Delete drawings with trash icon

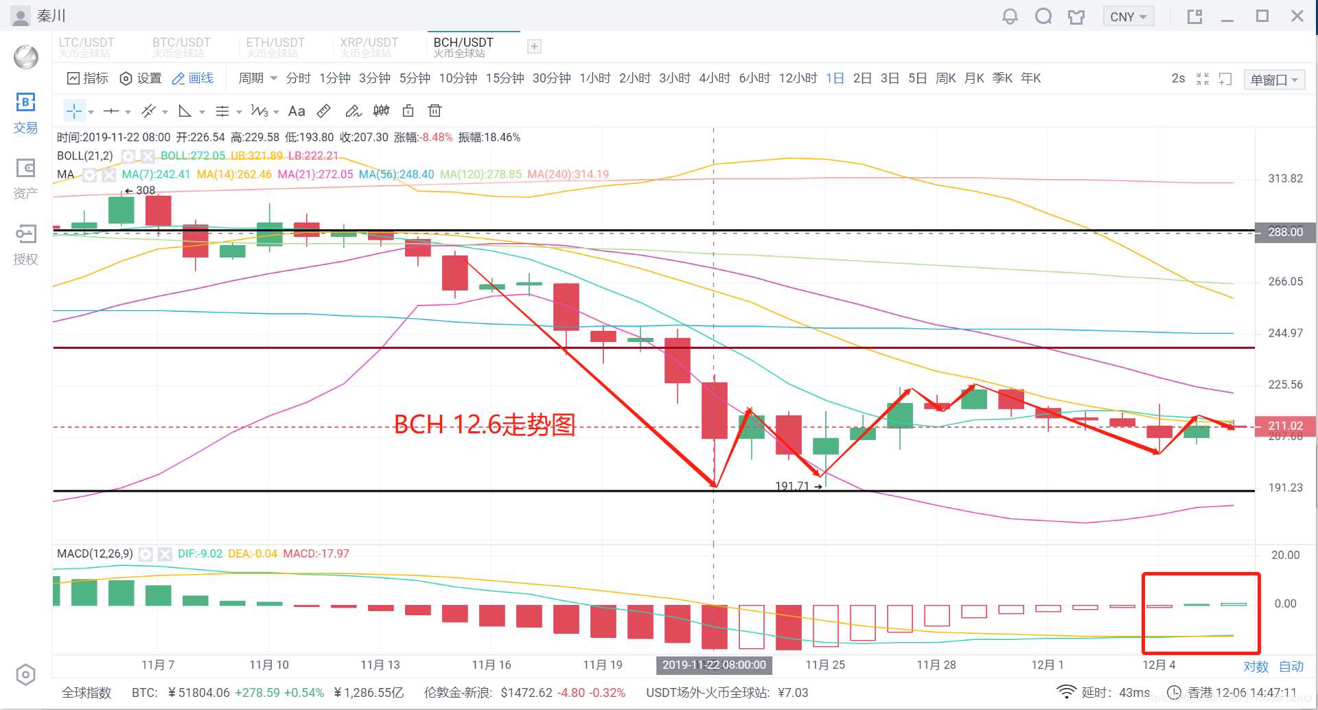pyautogui.click(x=435, y=111)
